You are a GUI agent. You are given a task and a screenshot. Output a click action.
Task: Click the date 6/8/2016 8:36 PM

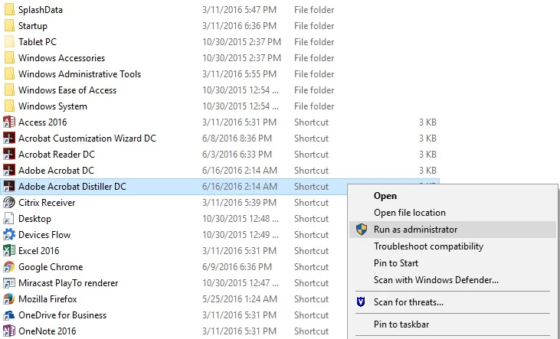pyautogui.click(x=237, y=138)
